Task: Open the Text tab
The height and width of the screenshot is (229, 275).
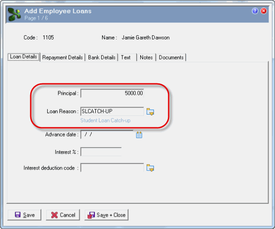Action: point(127,57)
